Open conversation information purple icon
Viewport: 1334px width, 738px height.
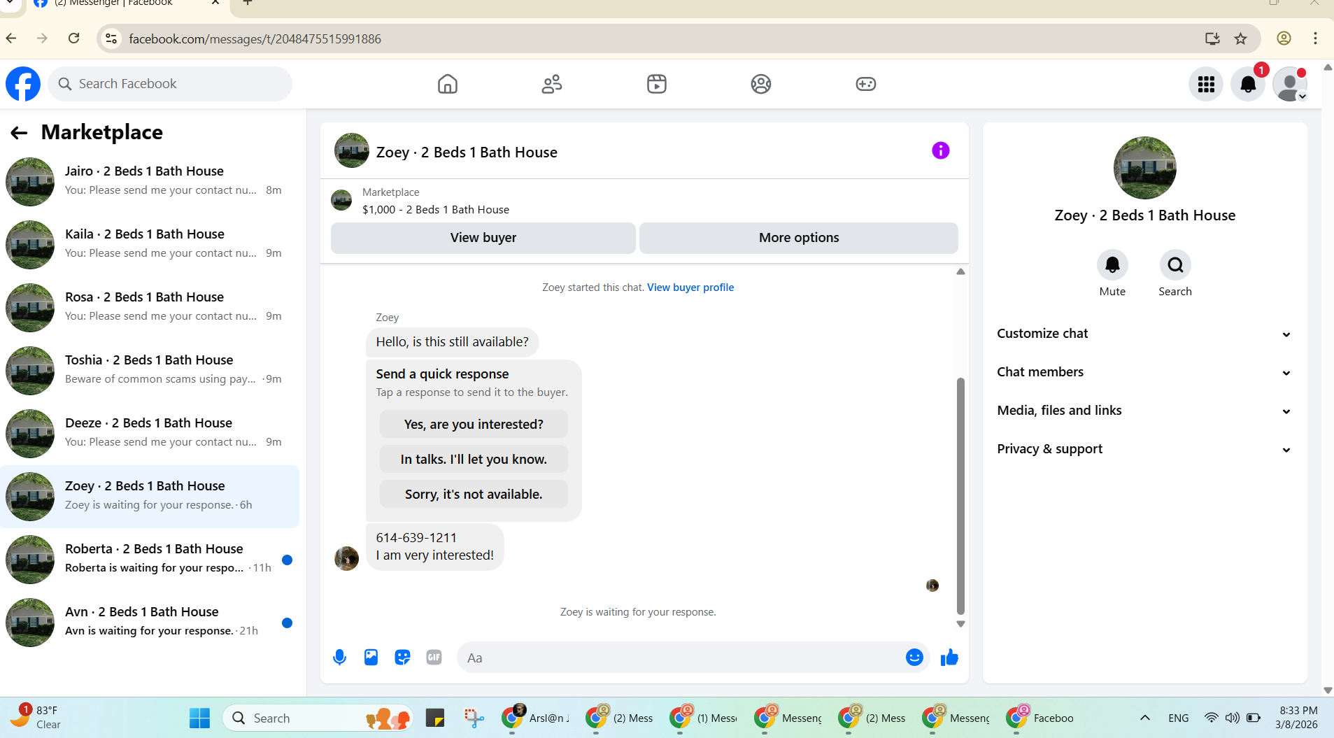click(x=941, y=150)
